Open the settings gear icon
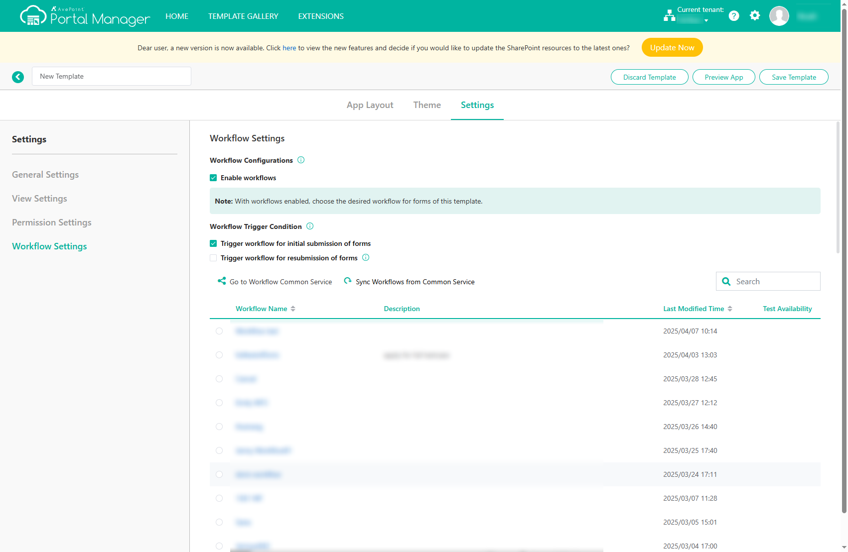This screenshot has height=552, width=848. pos(755,15)
